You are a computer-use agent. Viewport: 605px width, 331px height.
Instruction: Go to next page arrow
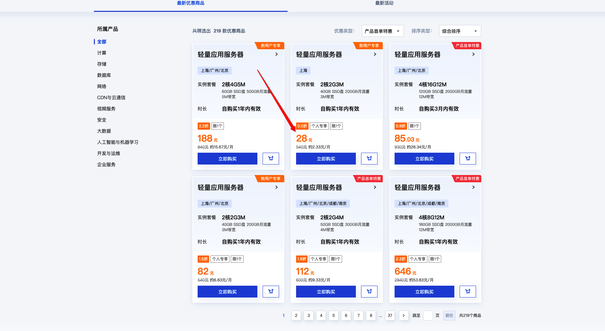click(404, 316)
